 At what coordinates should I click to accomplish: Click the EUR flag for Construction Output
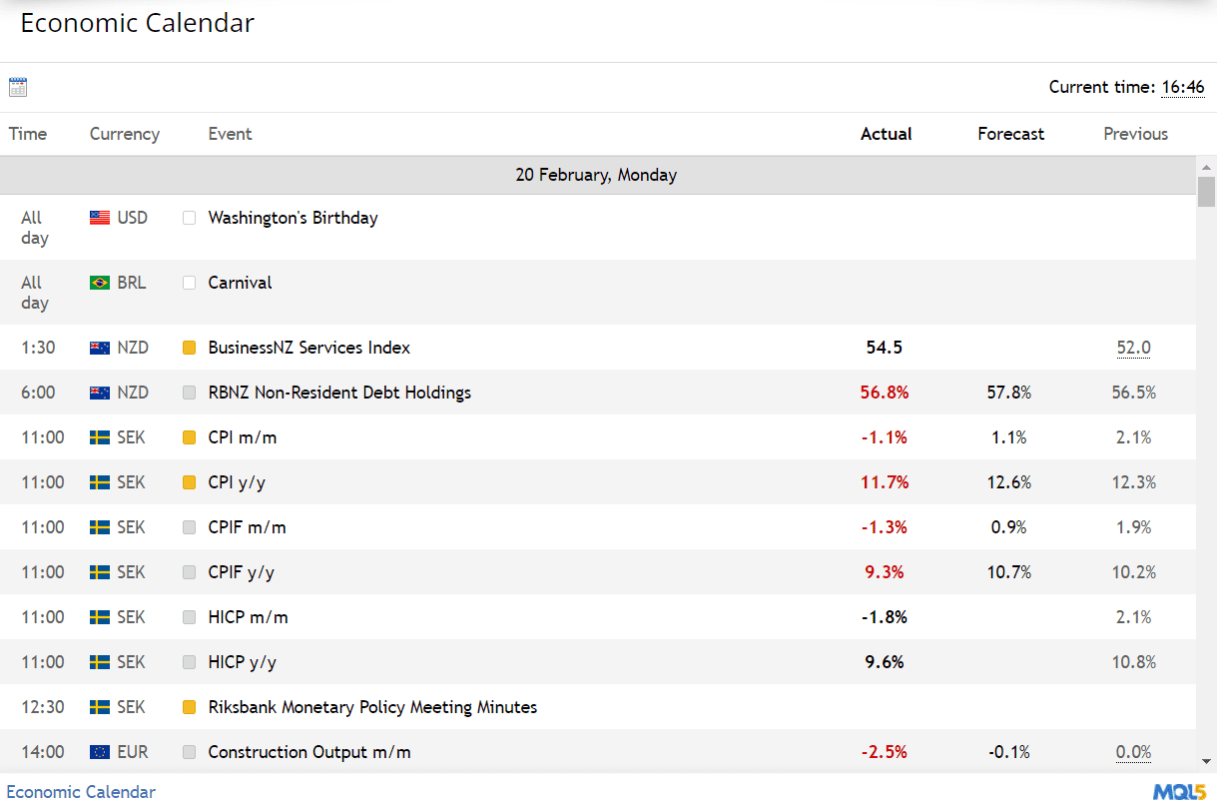98,751
